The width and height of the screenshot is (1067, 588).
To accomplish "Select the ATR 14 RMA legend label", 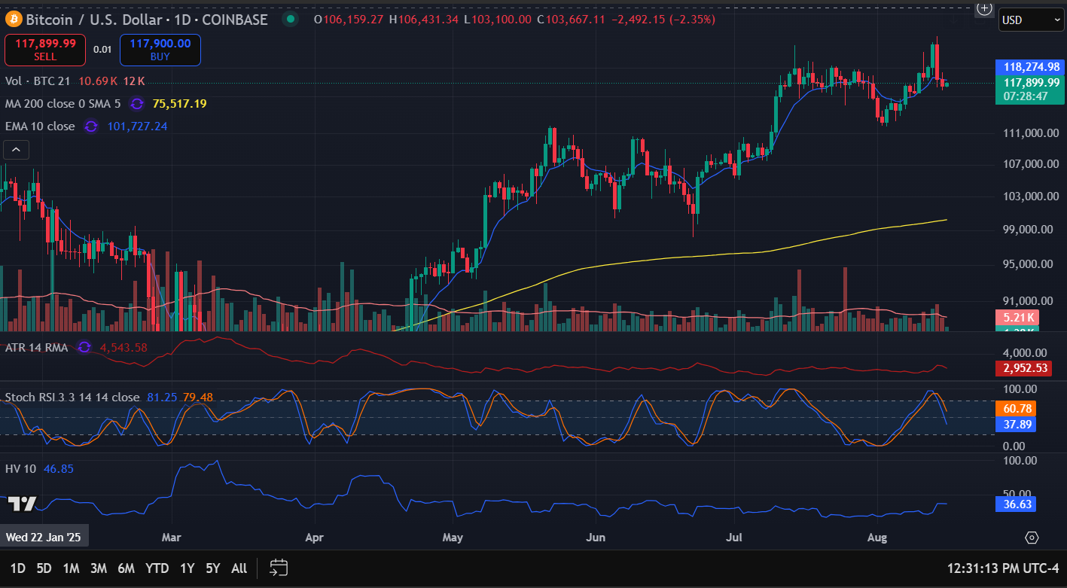I will (x=36, y=347).
